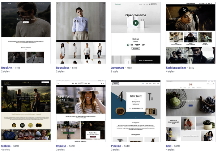Click the Grid theme name link
Viewport: 217px width, 152px height.
pos(169,145)
